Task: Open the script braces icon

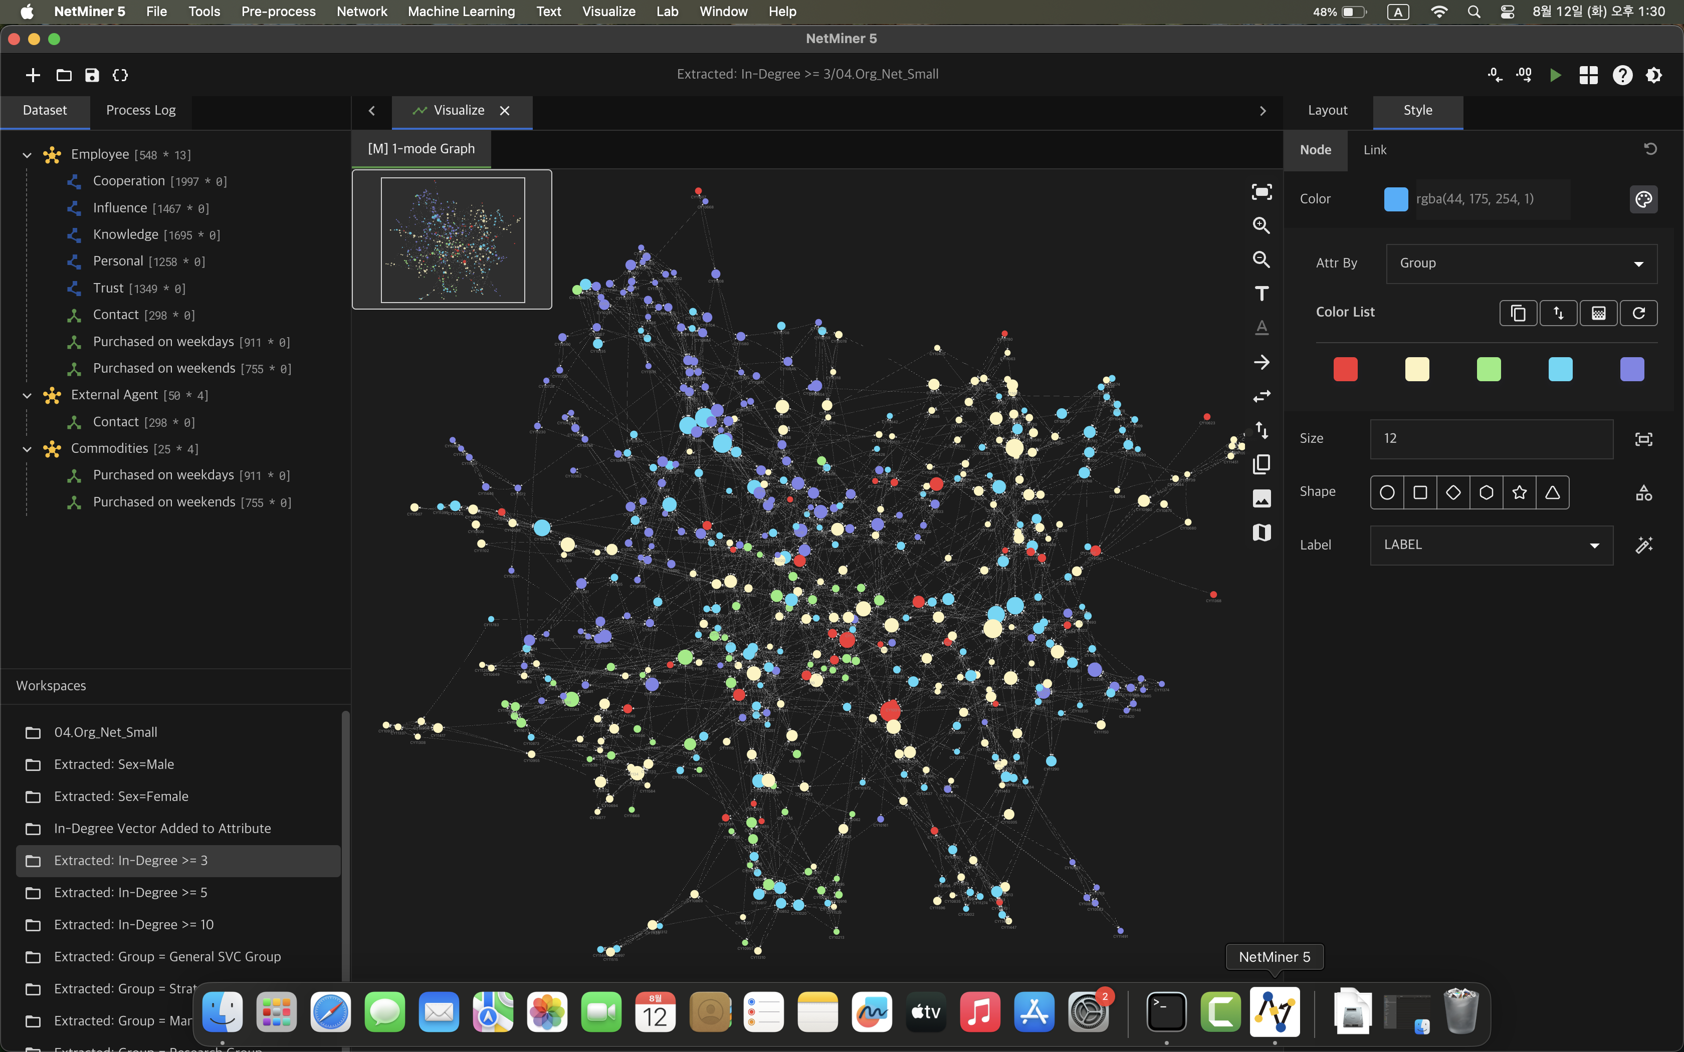Action: point(120,75)
